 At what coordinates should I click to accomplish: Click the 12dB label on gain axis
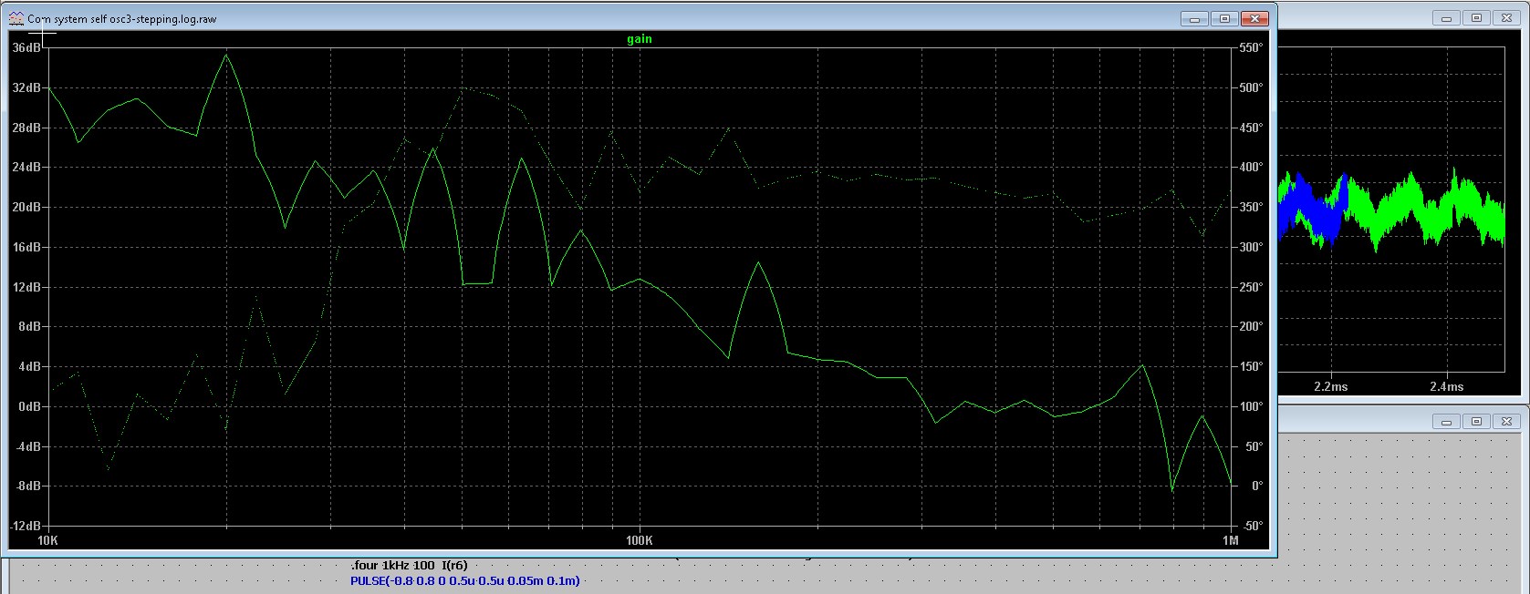point(26,287)
